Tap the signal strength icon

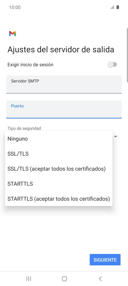pyautogui.click(x=112, y=7)
